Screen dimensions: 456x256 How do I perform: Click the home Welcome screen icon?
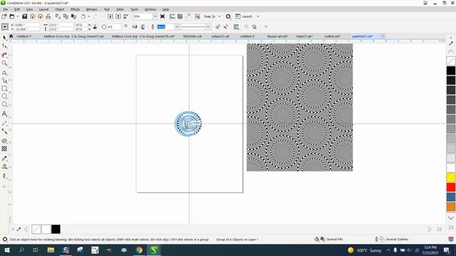coord(11,36)
